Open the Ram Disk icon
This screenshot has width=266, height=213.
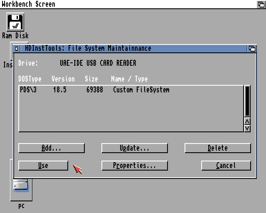[15, 22]
